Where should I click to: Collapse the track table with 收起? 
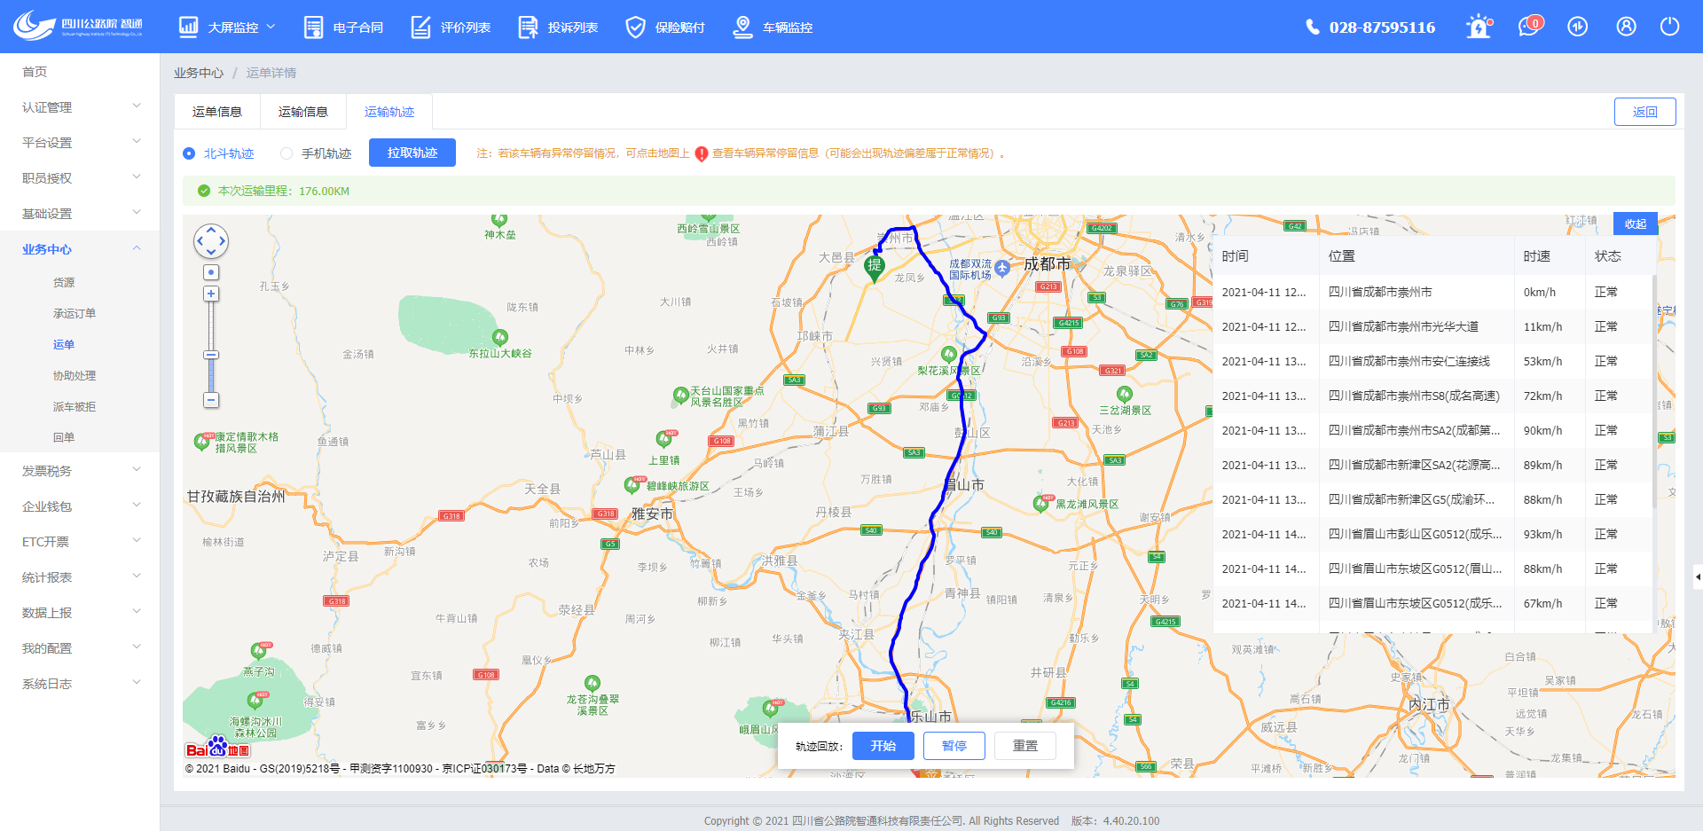(1635, 224)
